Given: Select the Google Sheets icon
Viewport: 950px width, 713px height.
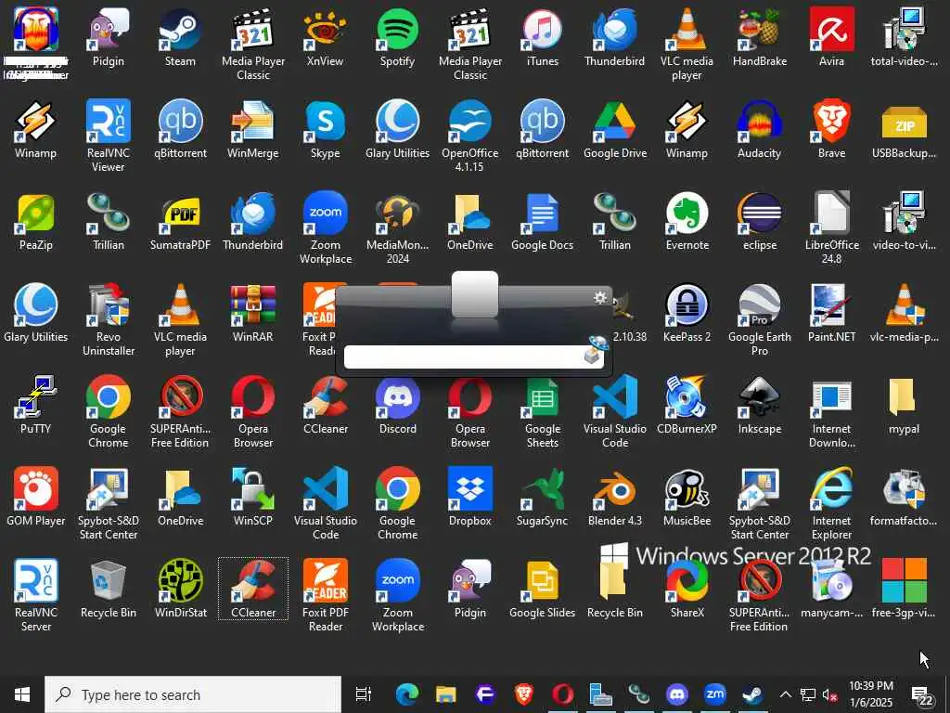Looking at the screenshot, I should 542,411.
